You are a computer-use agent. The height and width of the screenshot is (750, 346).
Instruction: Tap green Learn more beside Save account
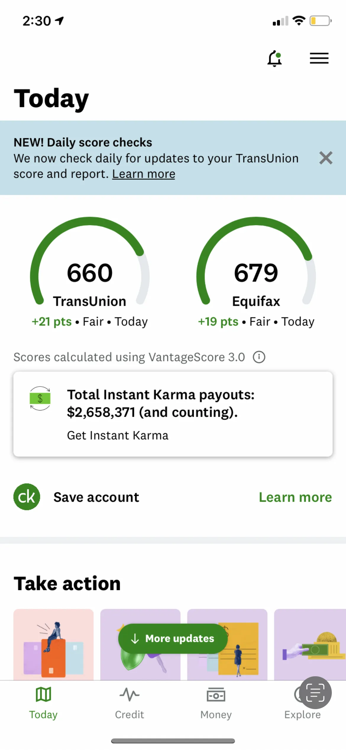tap(295, 497)
